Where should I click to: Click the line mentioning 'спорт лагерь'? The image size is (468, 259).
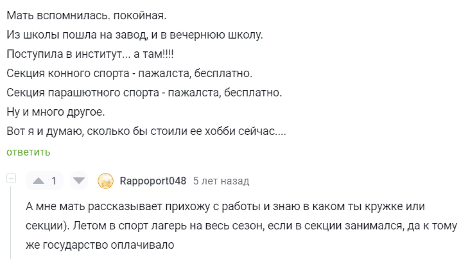[241, 226]
